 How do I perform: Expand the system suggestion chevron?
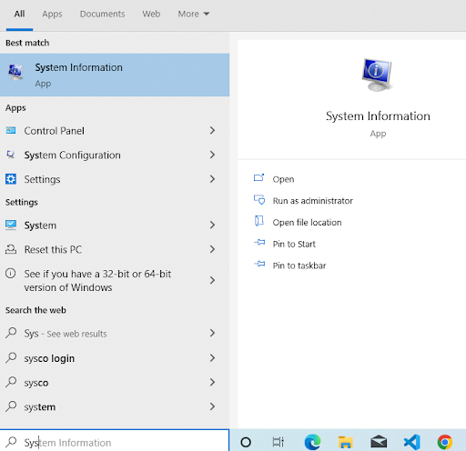click(x=212, y=406)
